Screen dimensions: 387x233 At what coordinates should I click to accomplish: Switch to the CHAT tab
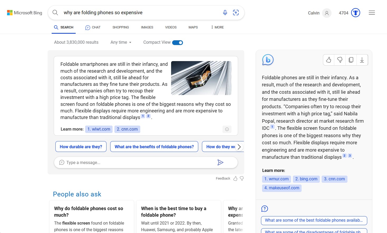click(93, 27)
